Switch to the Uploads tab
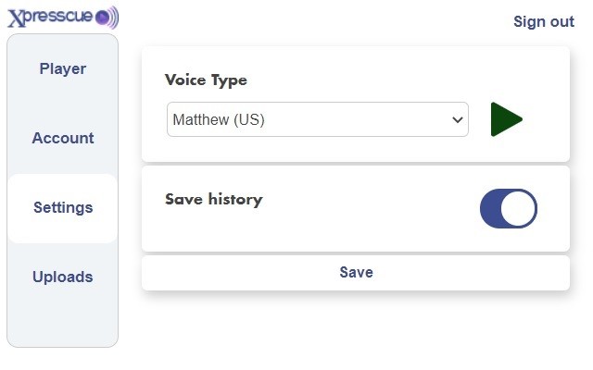 click(62, 277)
